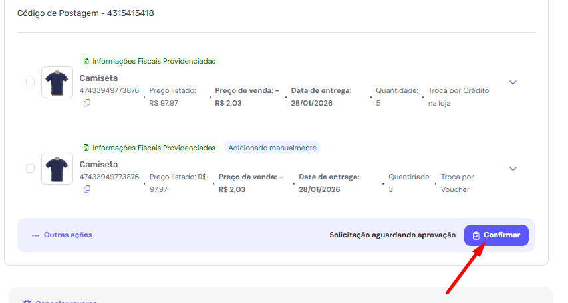Click fiscal document icon on first item
The height and width of the screenshot is (303, 568).
86,61
